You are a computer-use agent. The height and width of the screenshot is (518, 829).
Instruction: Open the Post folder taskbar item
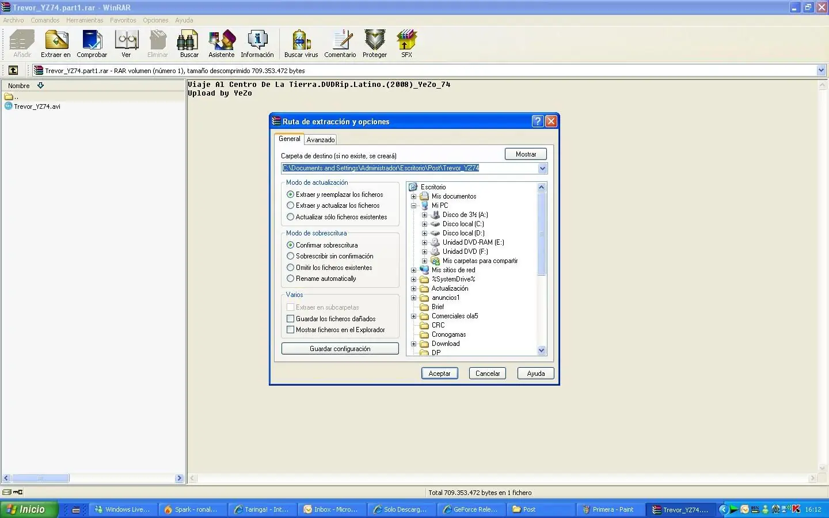coord(541,509)
